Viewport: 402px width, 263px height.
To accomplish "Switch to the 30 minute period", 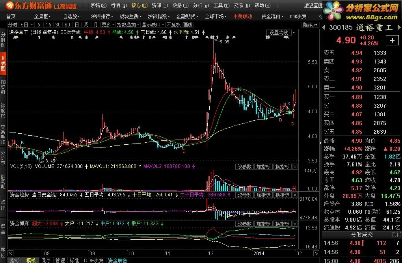I will pos(58,24).
